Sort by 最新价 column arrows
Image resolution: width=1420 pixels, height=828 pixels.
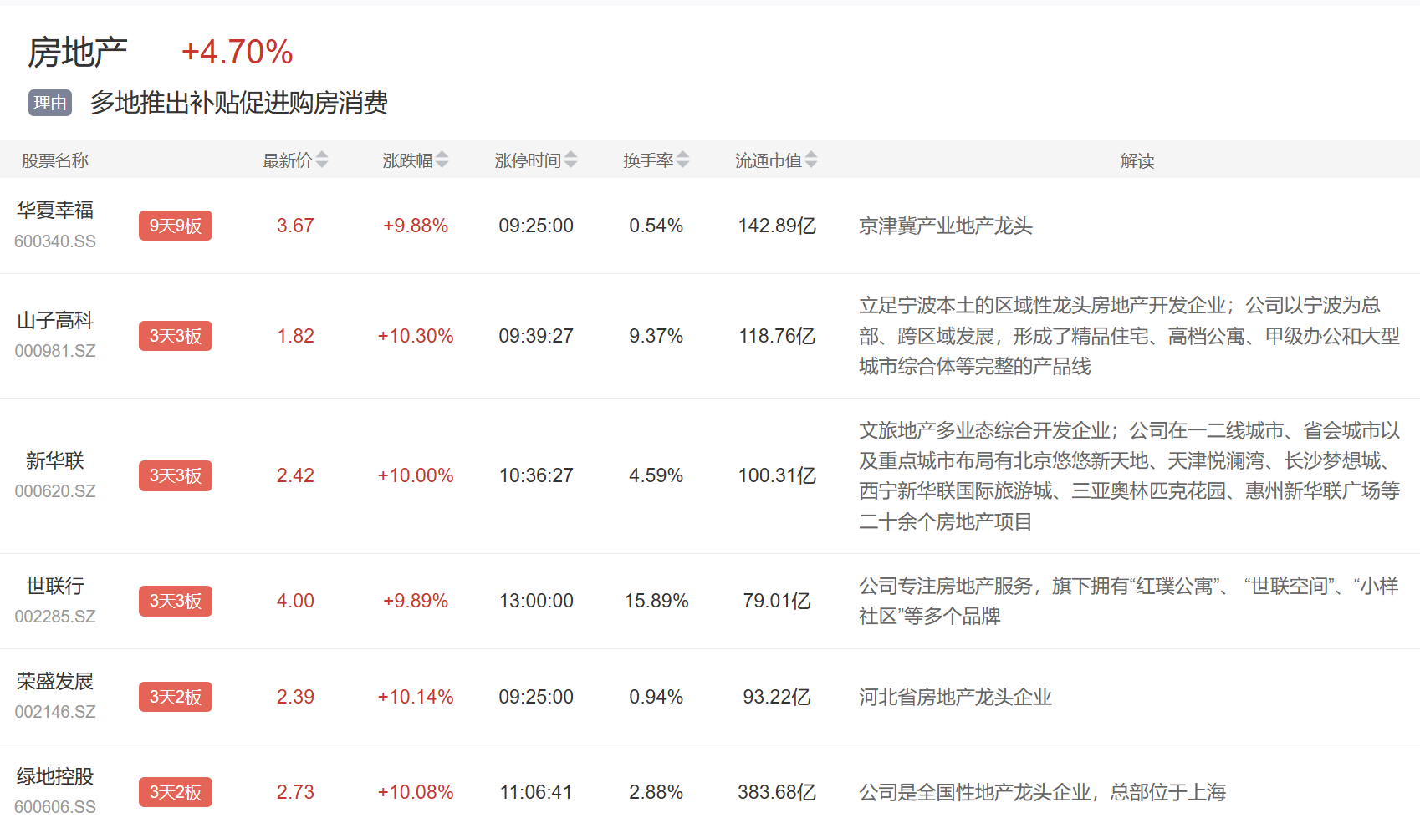point(322,160)
